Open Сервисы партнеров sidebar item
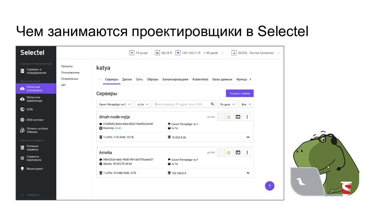This screenshot has height=207, width=369. click(x=36, y=158)
